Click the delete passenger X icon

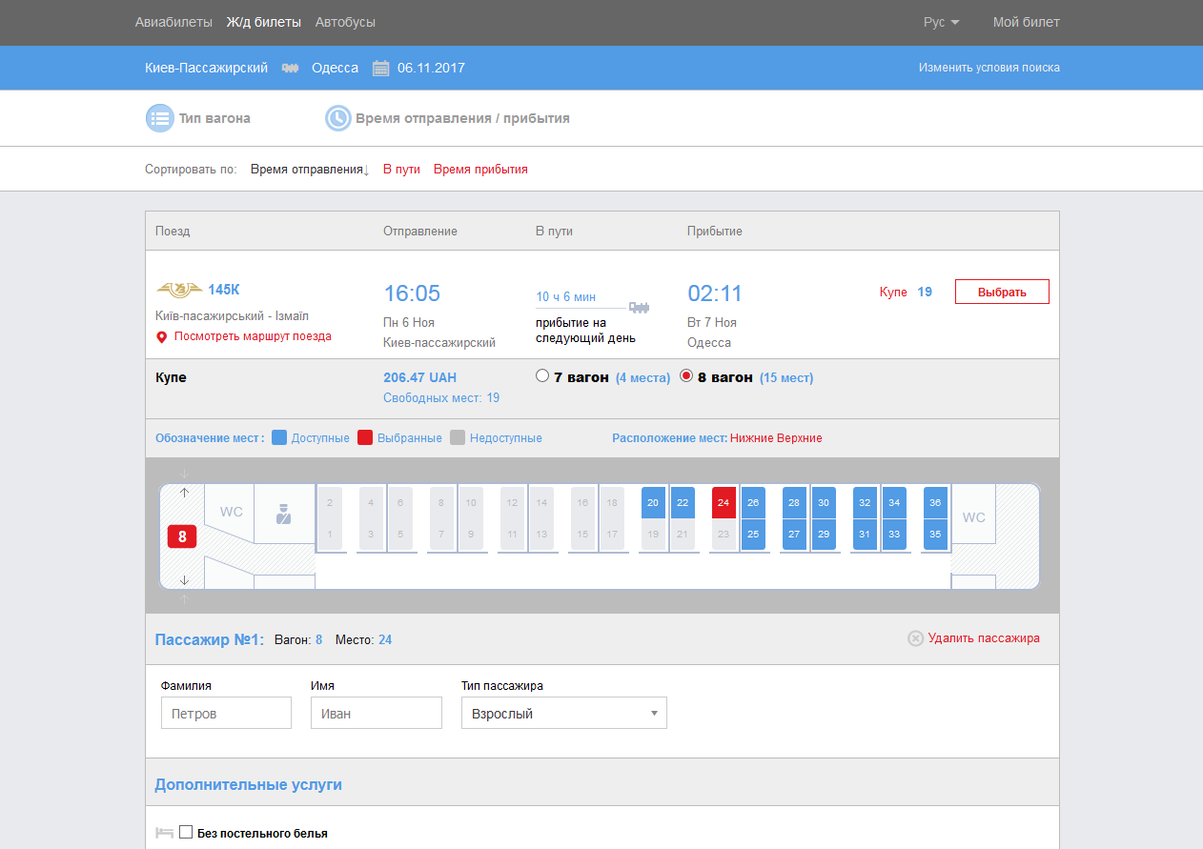point(915,638)
